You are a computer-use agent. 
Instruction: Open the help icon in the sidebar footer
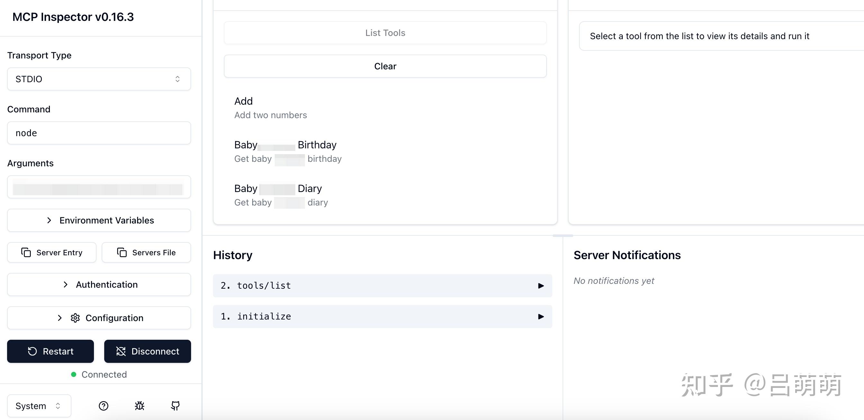[104, 406]
